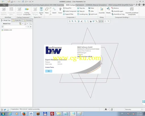Click the status bar find binoculars icon

(106, 109)
